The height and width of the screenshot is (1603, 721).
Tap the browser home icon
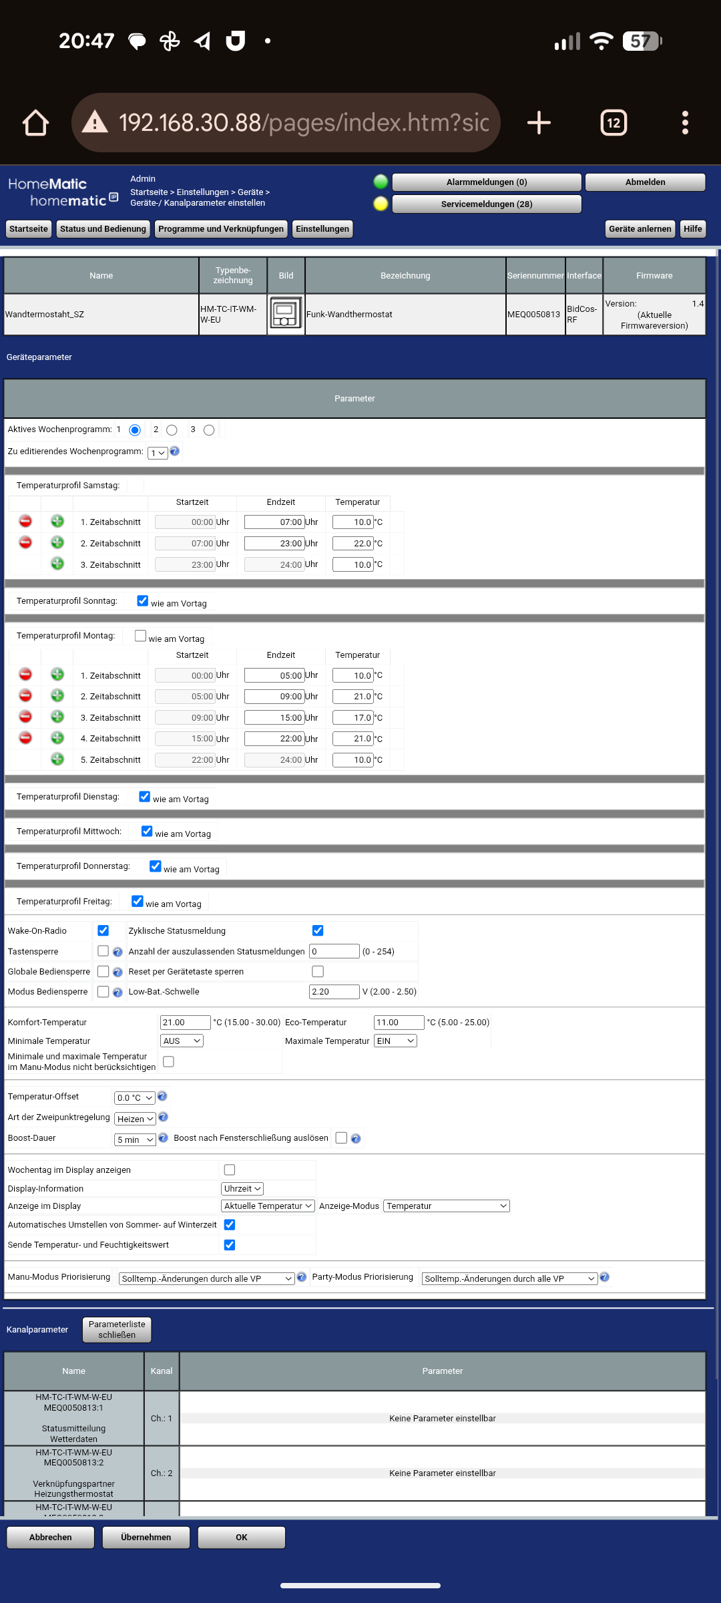(35, 123)
